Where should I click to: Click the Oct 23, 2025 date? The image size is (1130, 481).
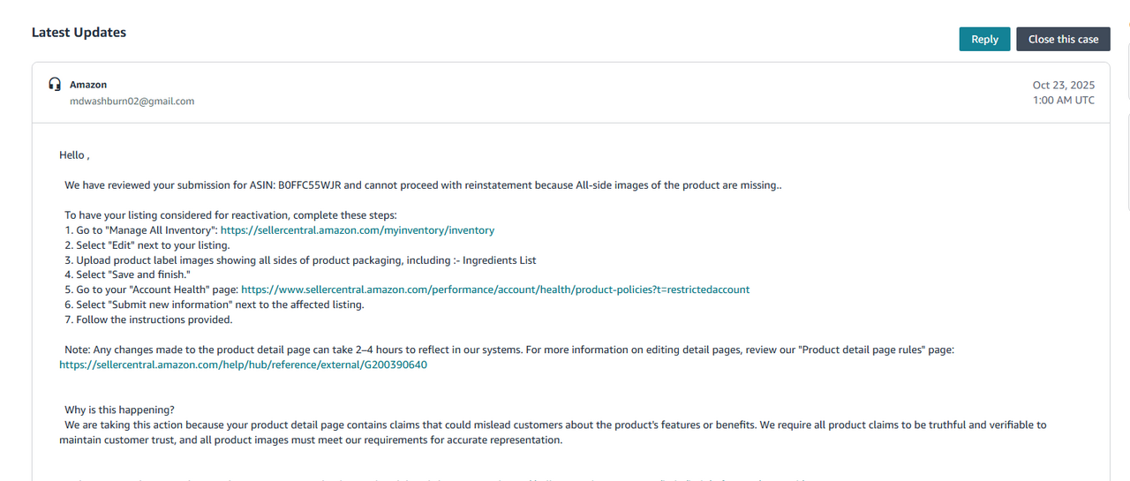(x=1063, y=86)
